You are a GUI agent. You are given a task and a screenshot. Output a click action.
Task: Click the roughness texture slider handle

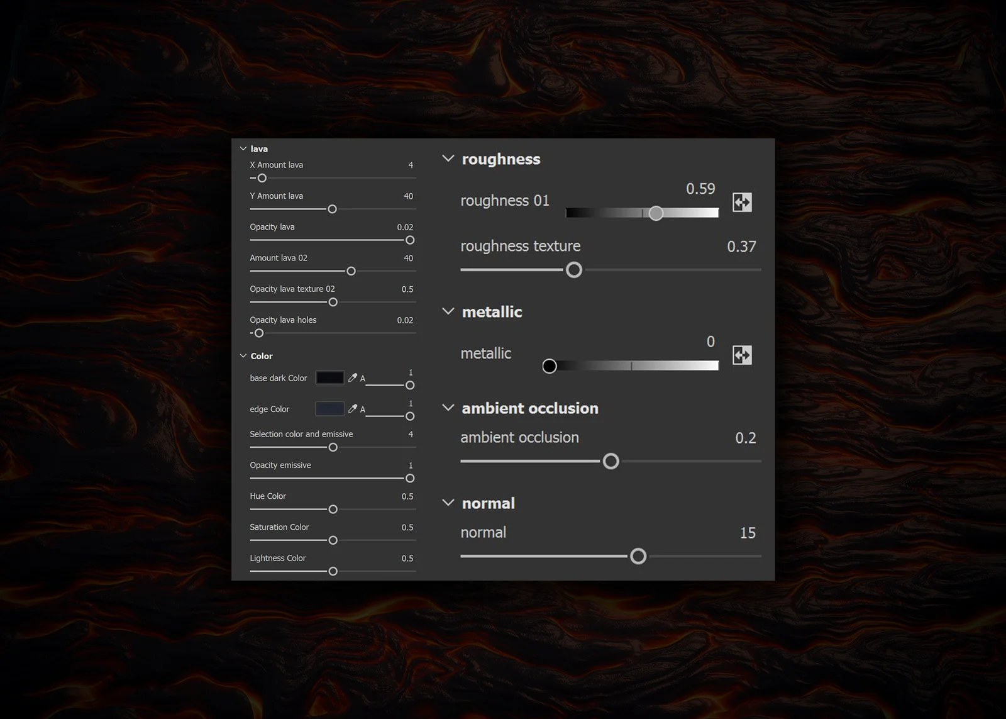point(573,269)
